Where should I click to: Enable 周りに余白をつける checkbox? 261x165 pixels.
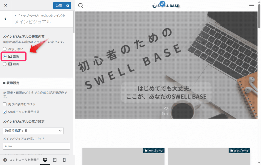pos(5,104)
